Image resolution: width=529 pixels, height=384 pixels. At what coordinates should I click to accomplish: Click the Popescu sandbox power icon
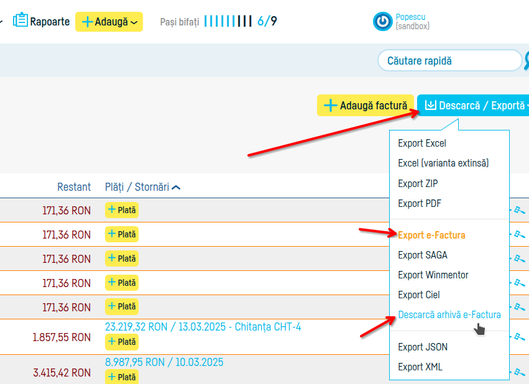coord(382,22)
